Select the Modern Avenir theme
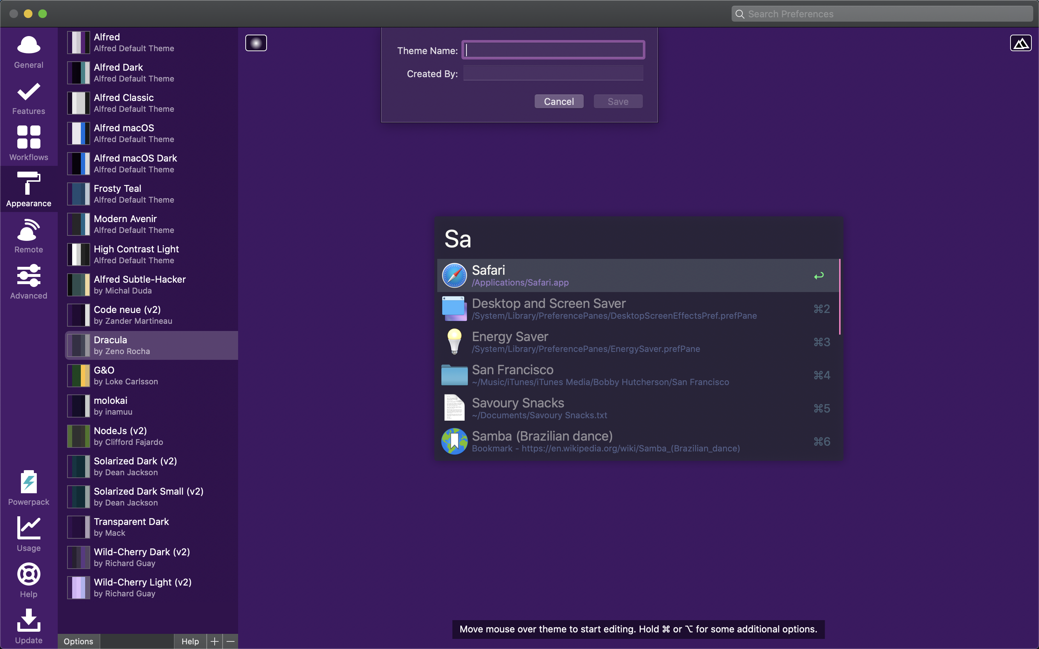This screenshot has height=649, width=1039. (x=152, y=224)
